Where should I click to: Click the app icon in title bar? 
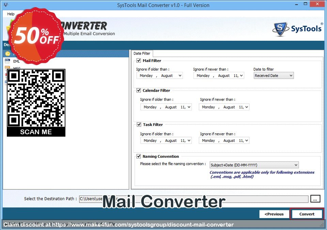coord(6,4)
